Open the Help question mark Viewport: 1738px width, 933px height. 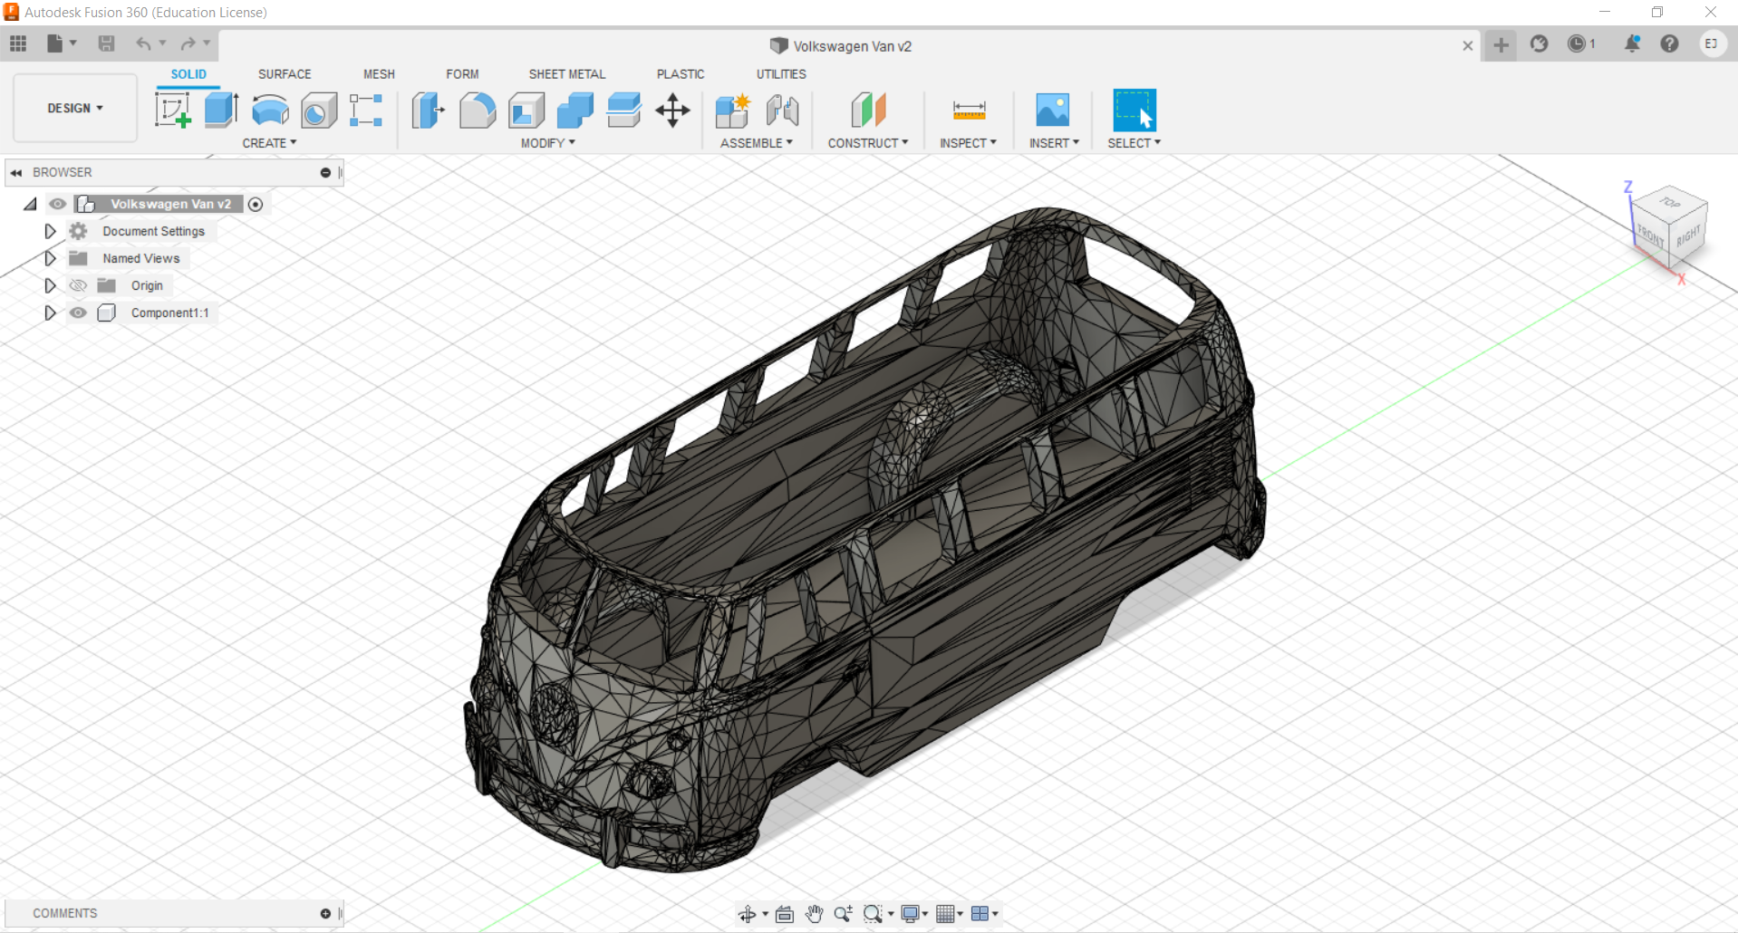tap(1669, 43)
